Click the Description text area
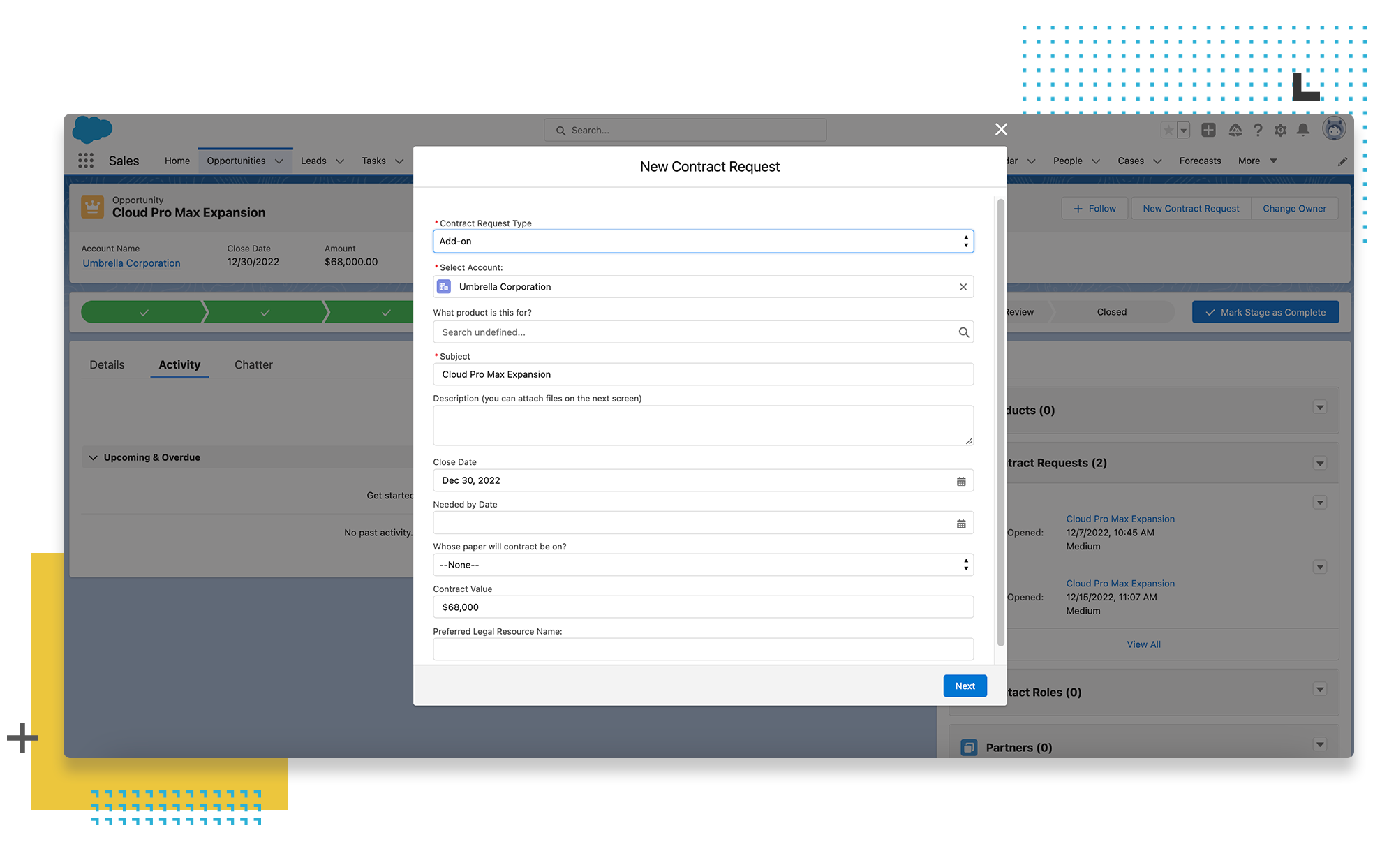 (703, 426)
